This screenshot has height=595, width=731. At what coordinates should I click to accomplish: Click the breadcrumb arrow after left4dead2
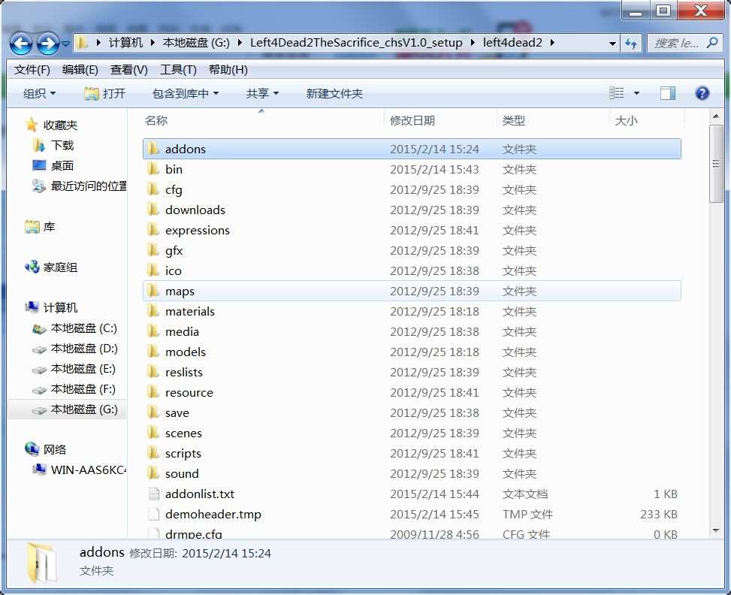(x=552, y=43)
